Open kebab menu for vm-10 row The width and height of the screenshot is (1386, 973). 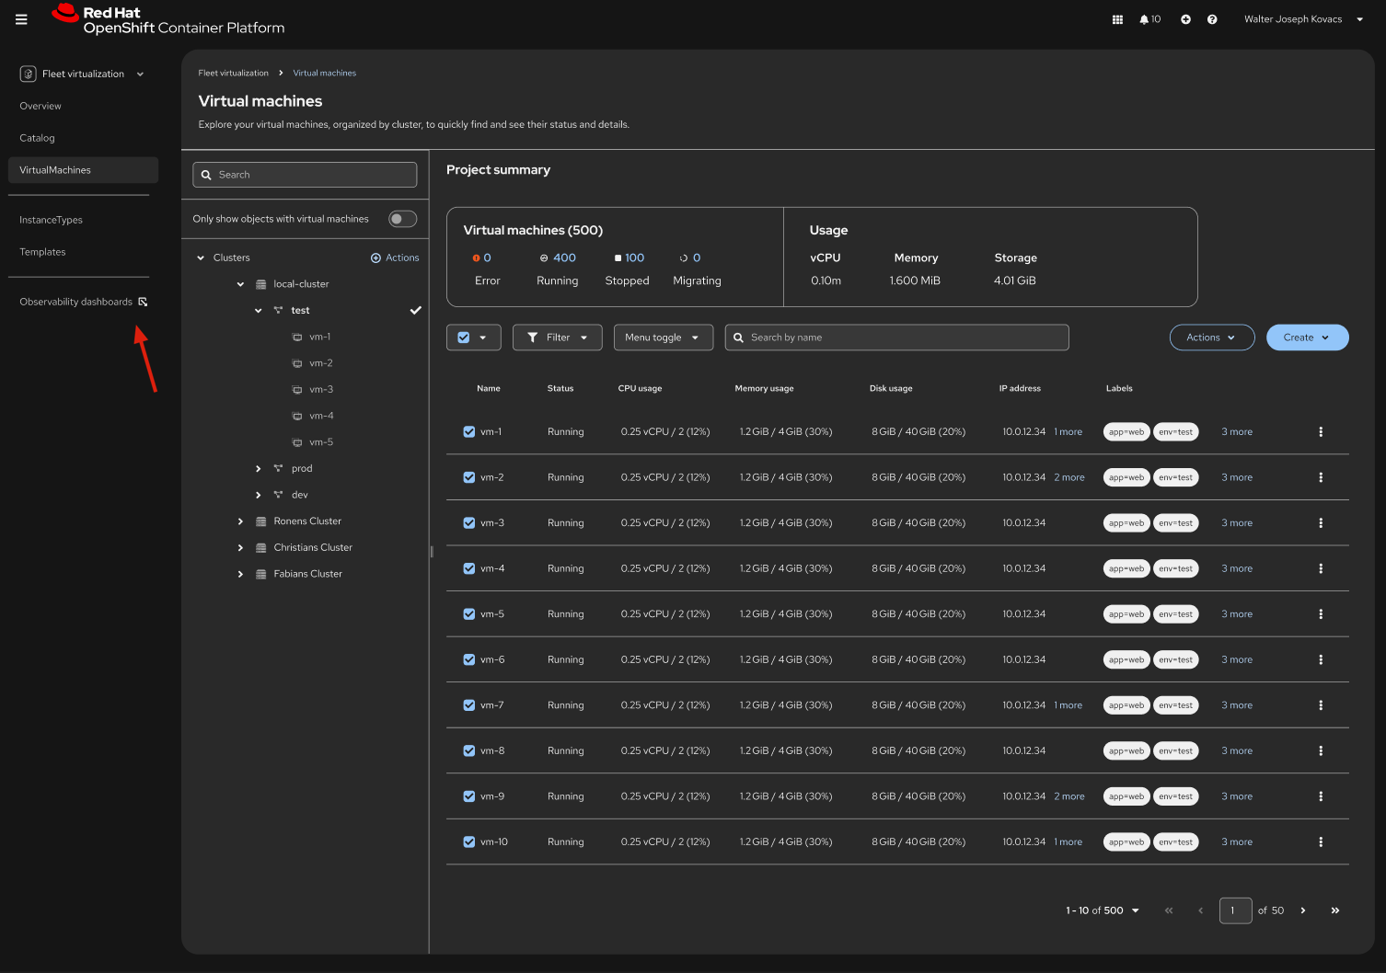pos(1320,841)
